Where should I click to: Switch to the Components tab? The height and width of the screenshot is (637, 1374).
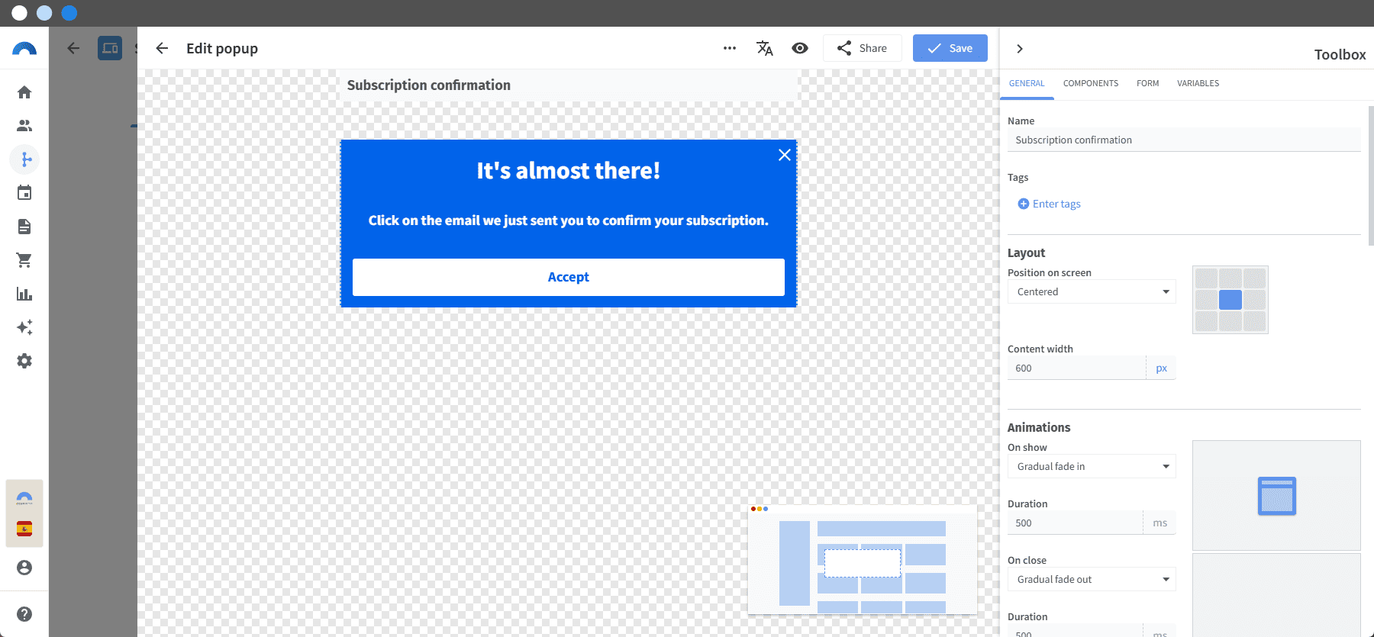click(x=1091, y=83)
